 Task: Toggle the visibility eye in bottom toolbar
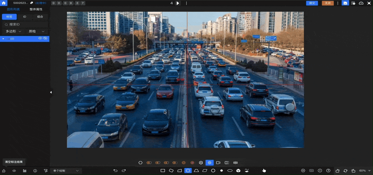pyautogui.click(x=14, y=171)
